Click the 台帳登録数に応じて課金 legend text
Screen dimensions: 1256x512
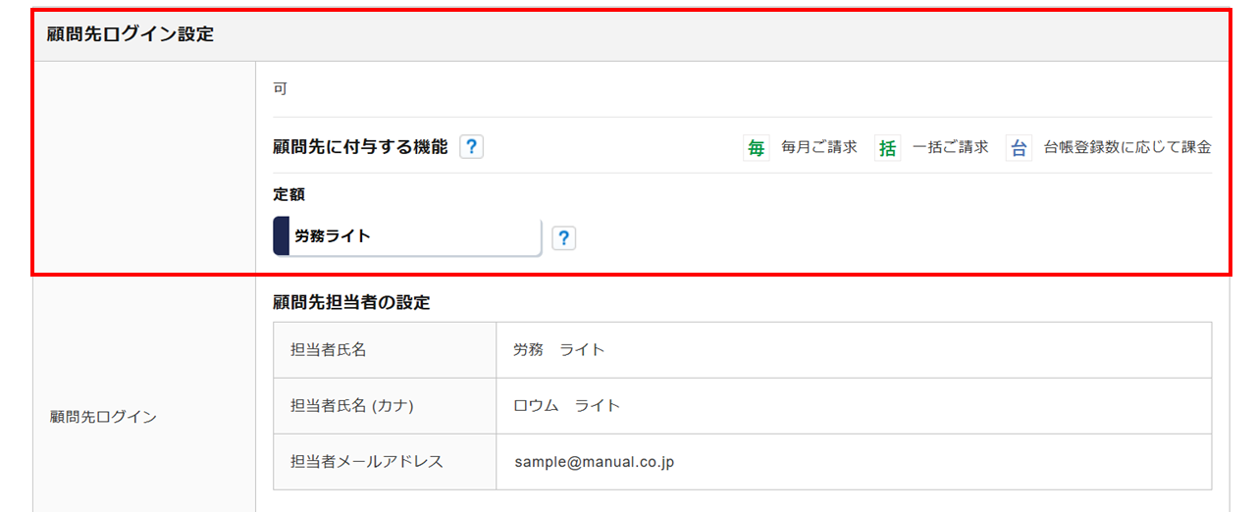(1126, 147)
